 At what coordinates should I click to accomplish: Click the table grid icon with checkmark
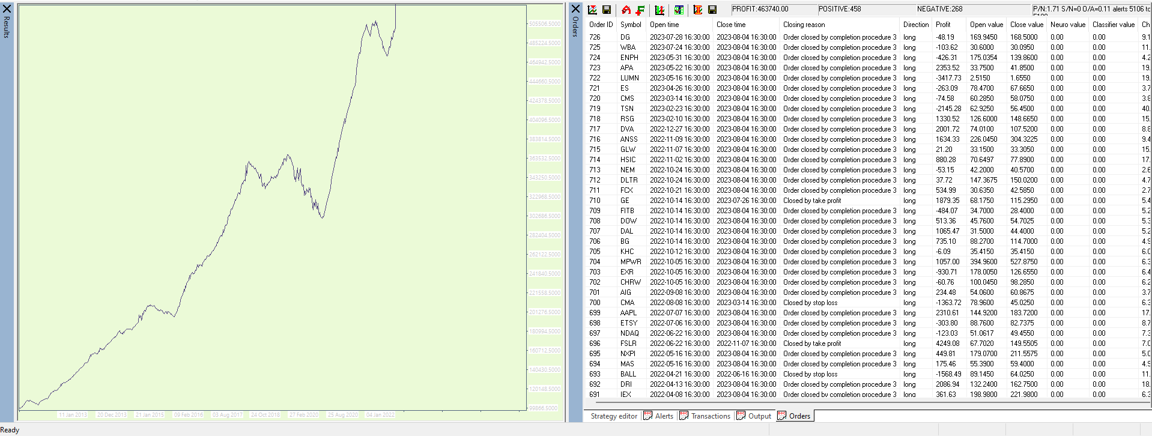point(679,10)
